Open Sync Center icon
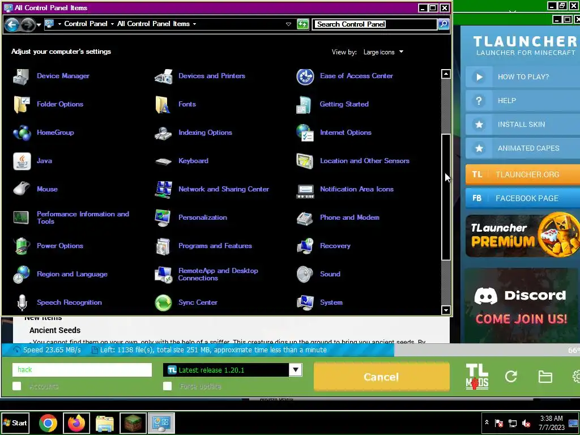 coord(163,302)
